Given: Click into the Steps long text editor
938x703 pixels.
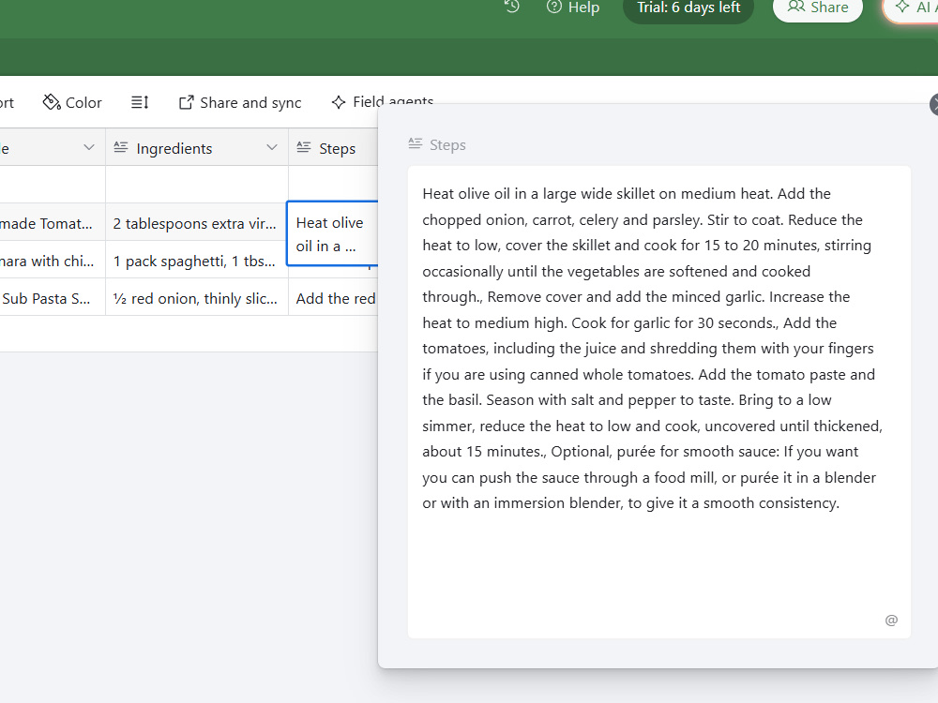Looking at the screenshot, I should click(659, 402).
